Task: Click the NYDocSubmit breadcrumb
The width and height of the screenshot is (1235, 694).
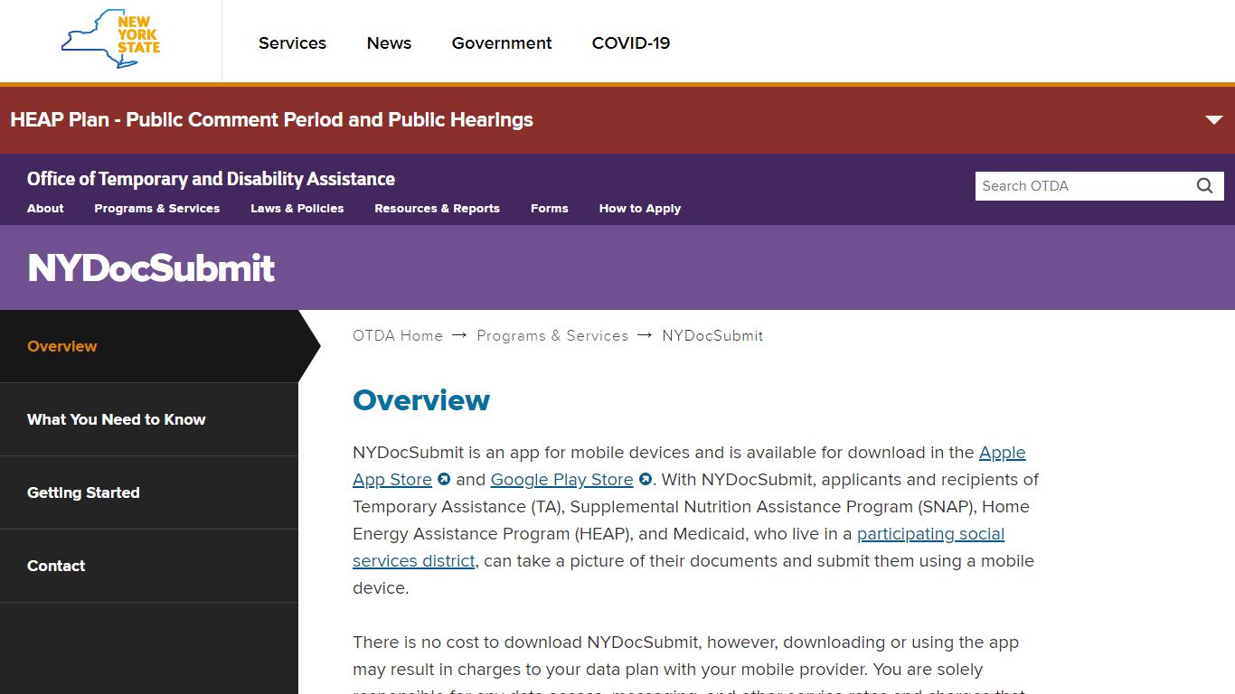Action: click(712, 335)
